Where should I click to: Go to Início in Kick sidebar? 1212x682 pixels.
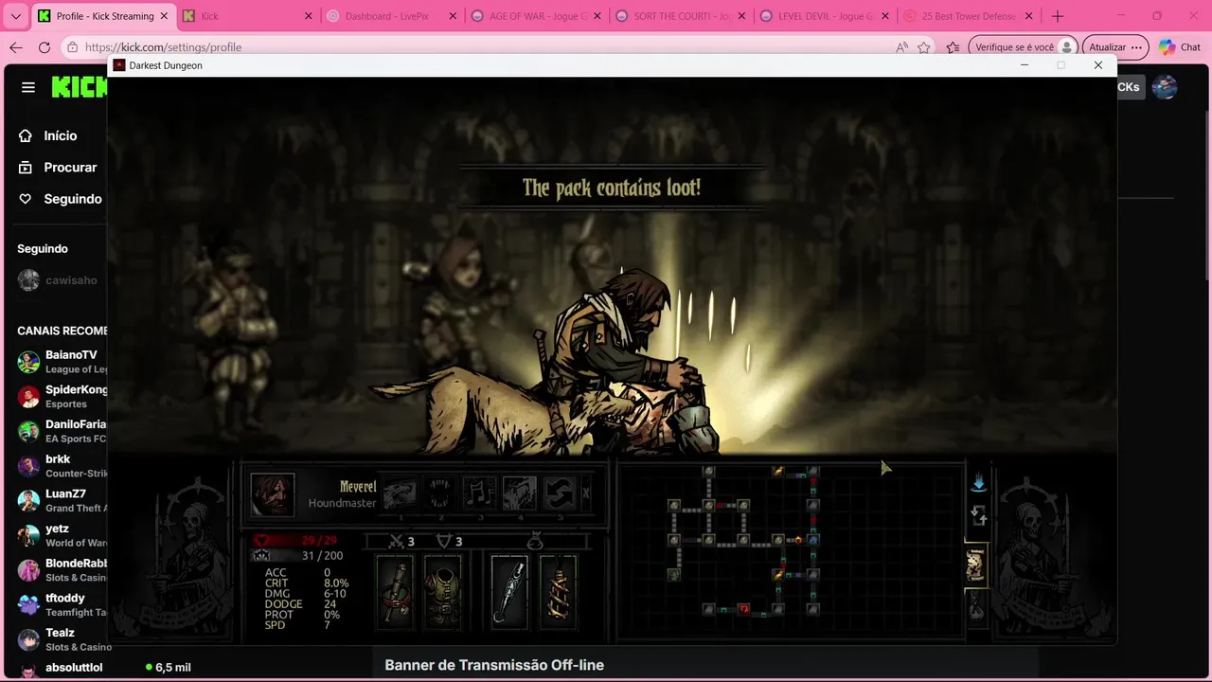pos(59,135)
